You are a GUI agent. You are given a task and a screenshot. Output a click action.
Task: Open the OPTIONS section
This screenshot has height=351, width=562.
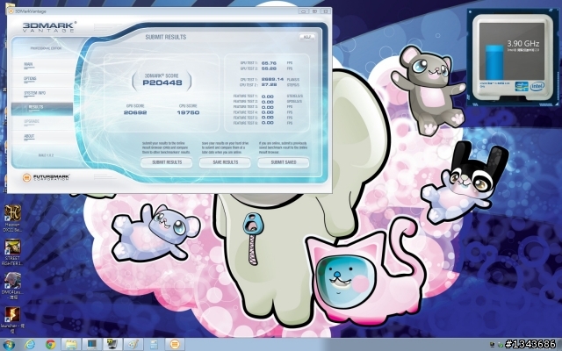(30, 79)
